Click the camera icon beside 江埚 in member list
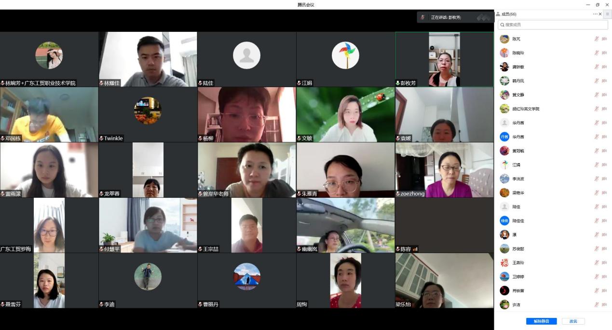 tap(604, 165)
